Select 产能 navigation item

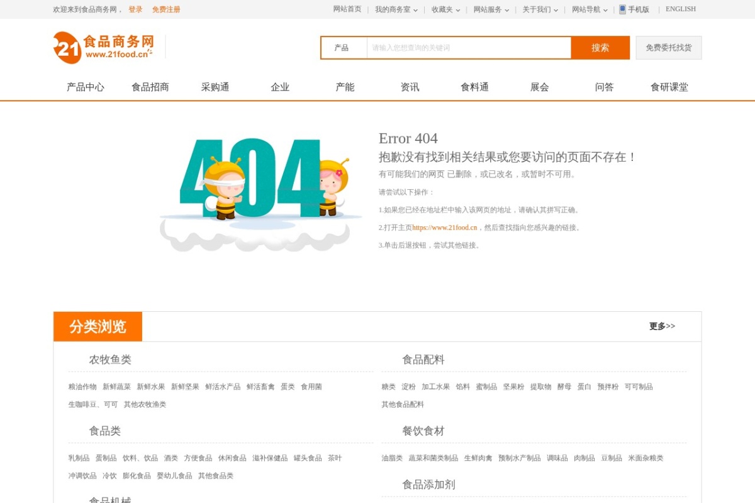[345, 87]
